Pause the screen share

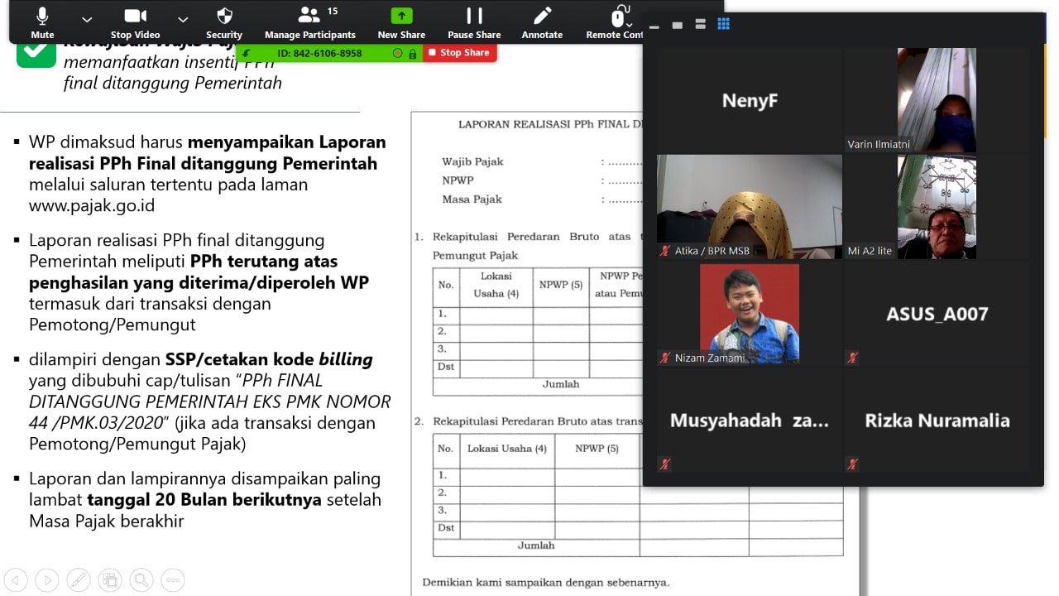(474, 22)
